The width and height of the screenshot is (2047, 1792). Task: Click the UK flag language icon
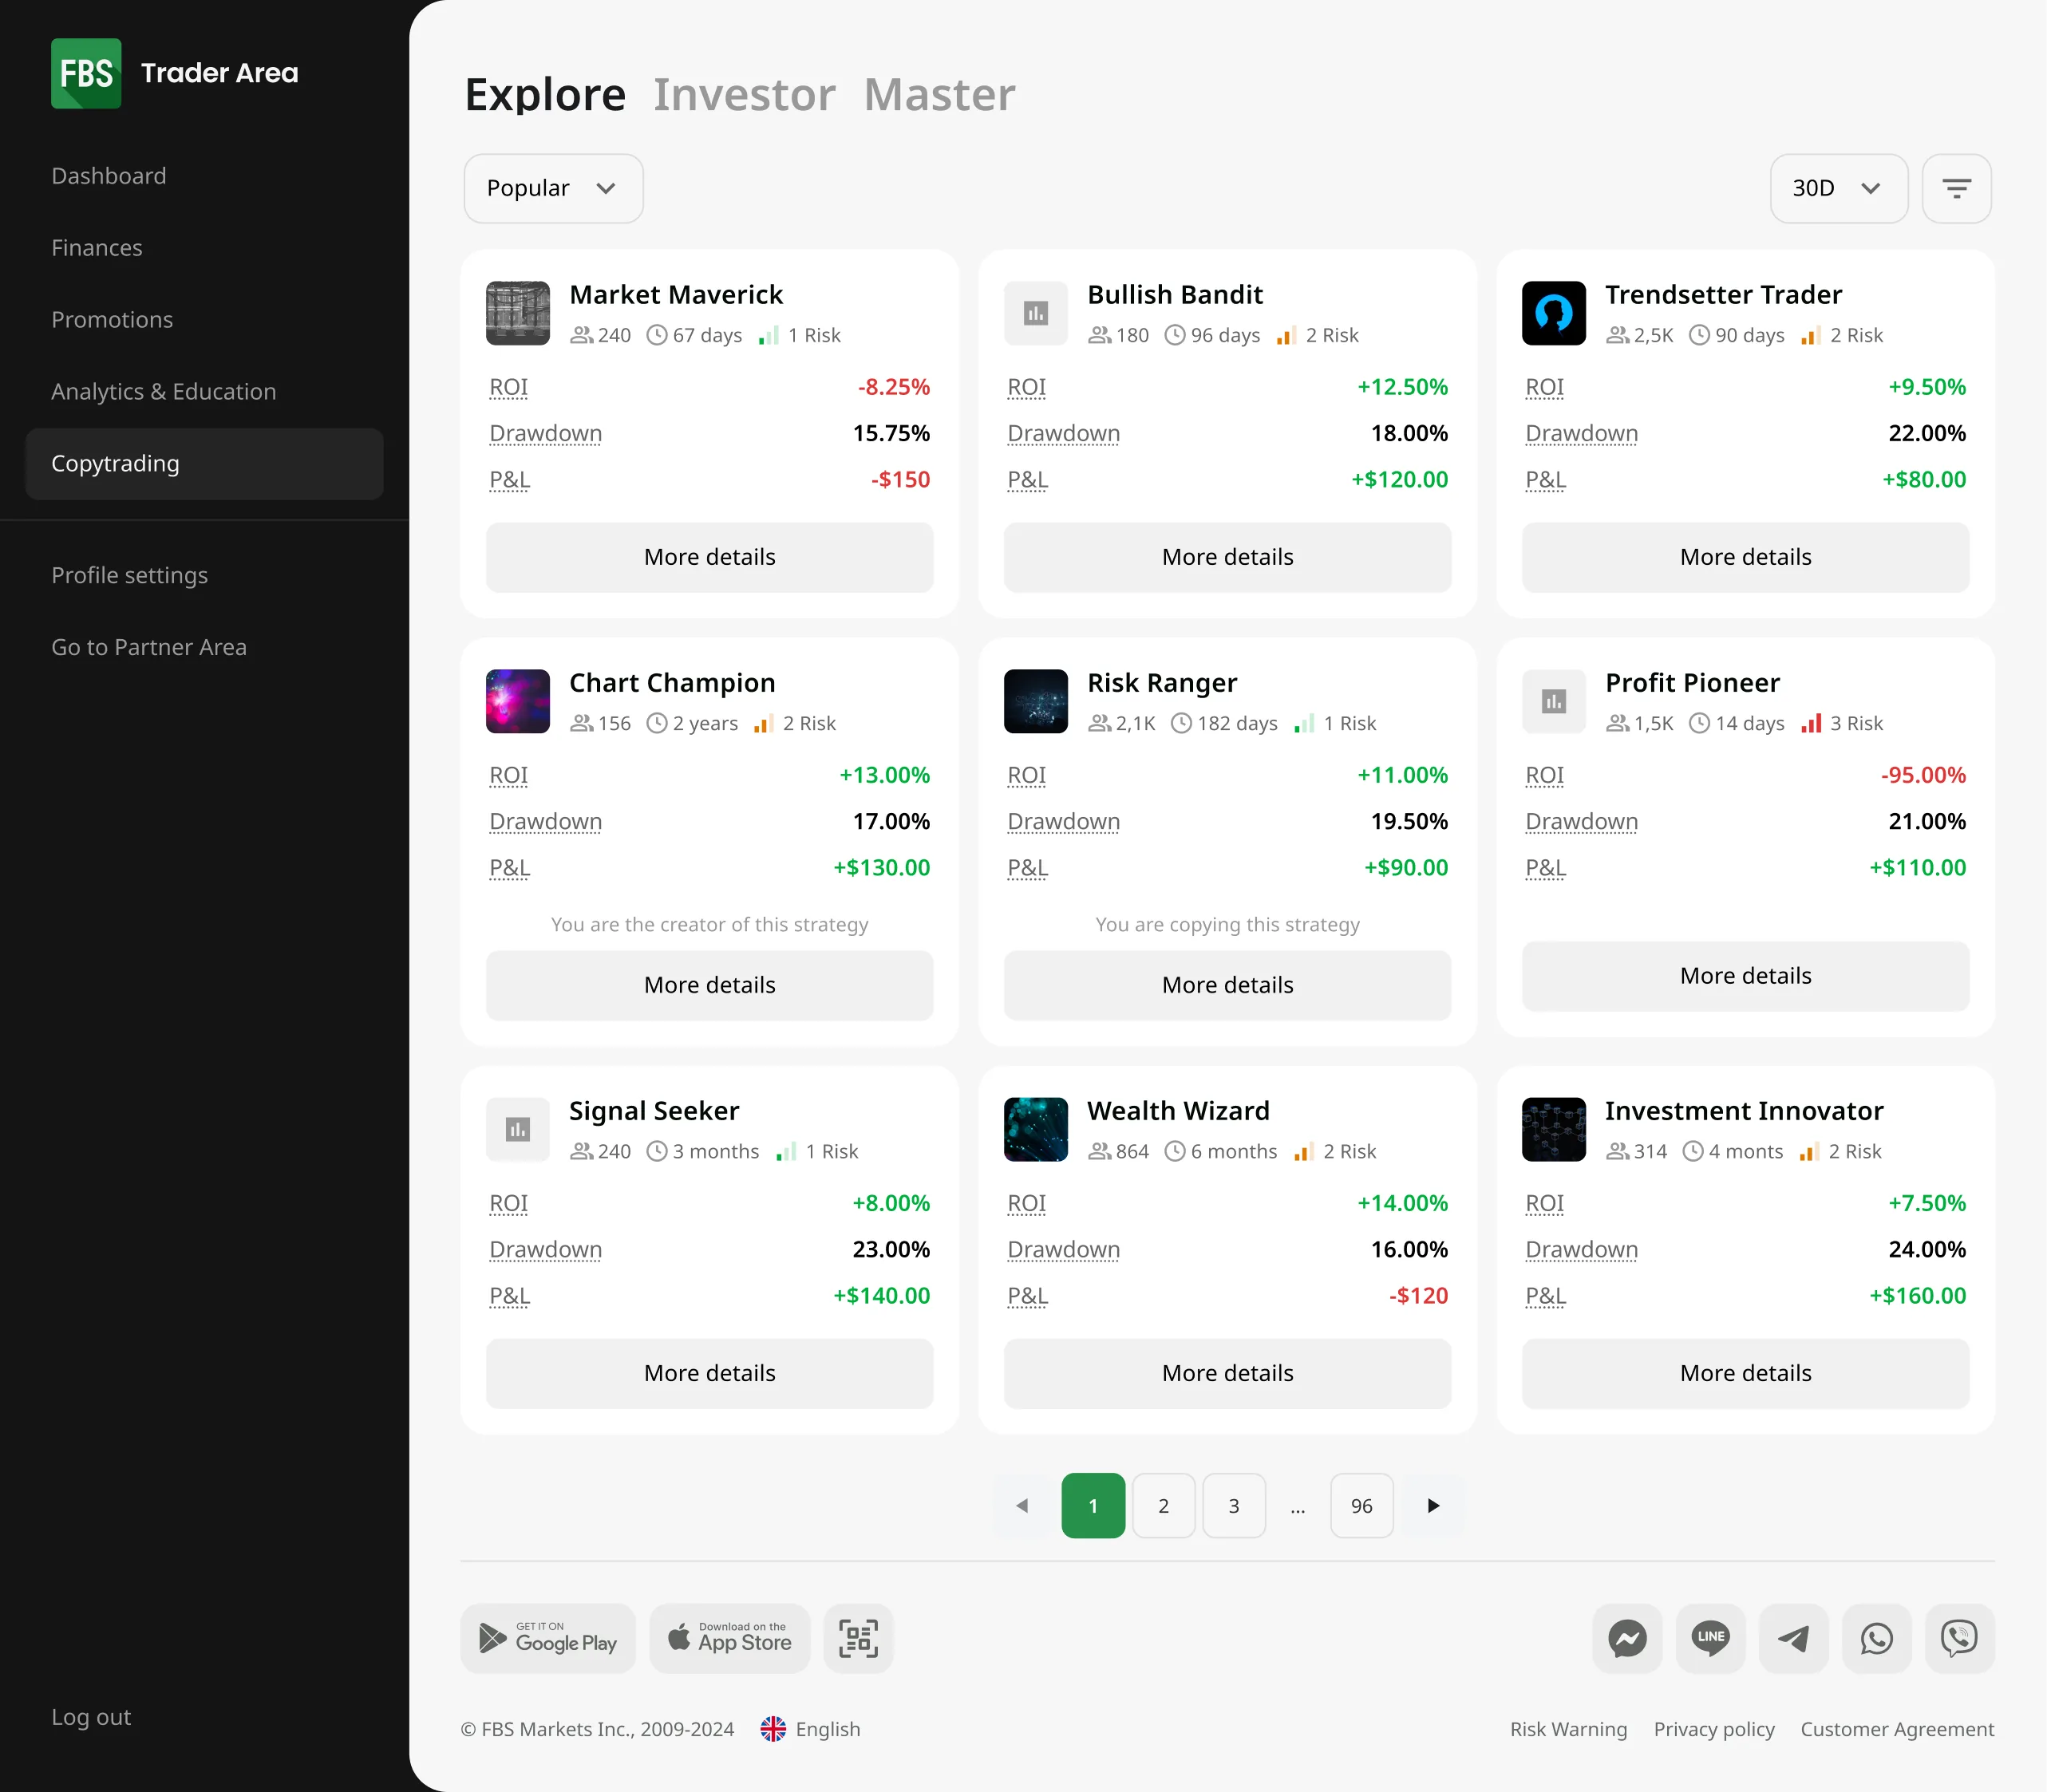click(773, 1729)
